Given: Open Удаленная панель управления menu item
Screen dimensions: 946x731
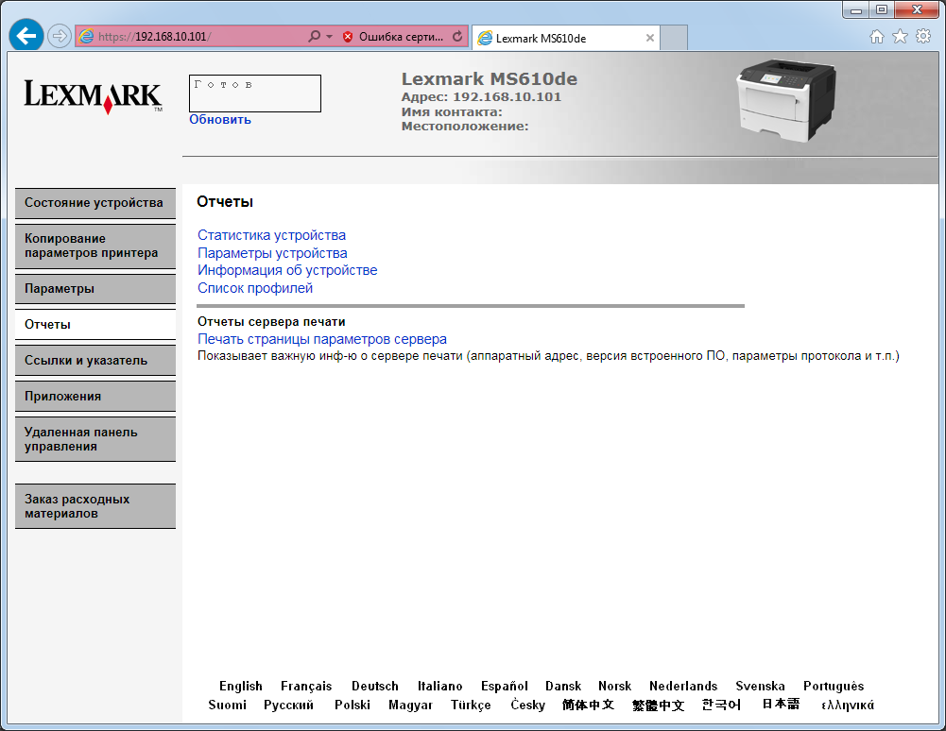Looking at the screenshot, I should click(x=95, y=440).
